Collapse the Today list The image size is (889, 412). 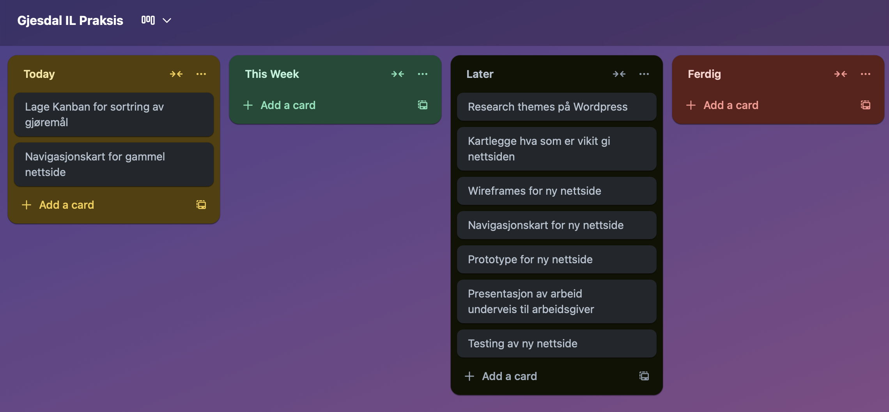[176, 74]
